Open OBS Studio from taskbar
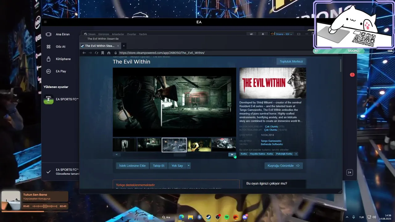 218,217
